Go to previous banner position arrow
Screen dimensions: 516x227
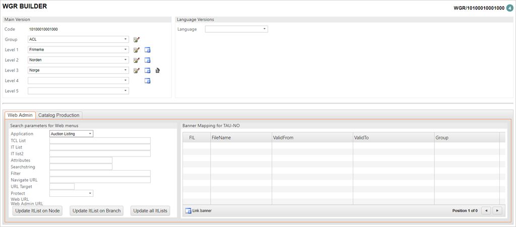tap(486, 210)
